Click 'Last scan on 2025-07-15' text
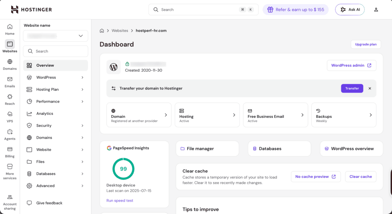392x214 pixels. 129,191
